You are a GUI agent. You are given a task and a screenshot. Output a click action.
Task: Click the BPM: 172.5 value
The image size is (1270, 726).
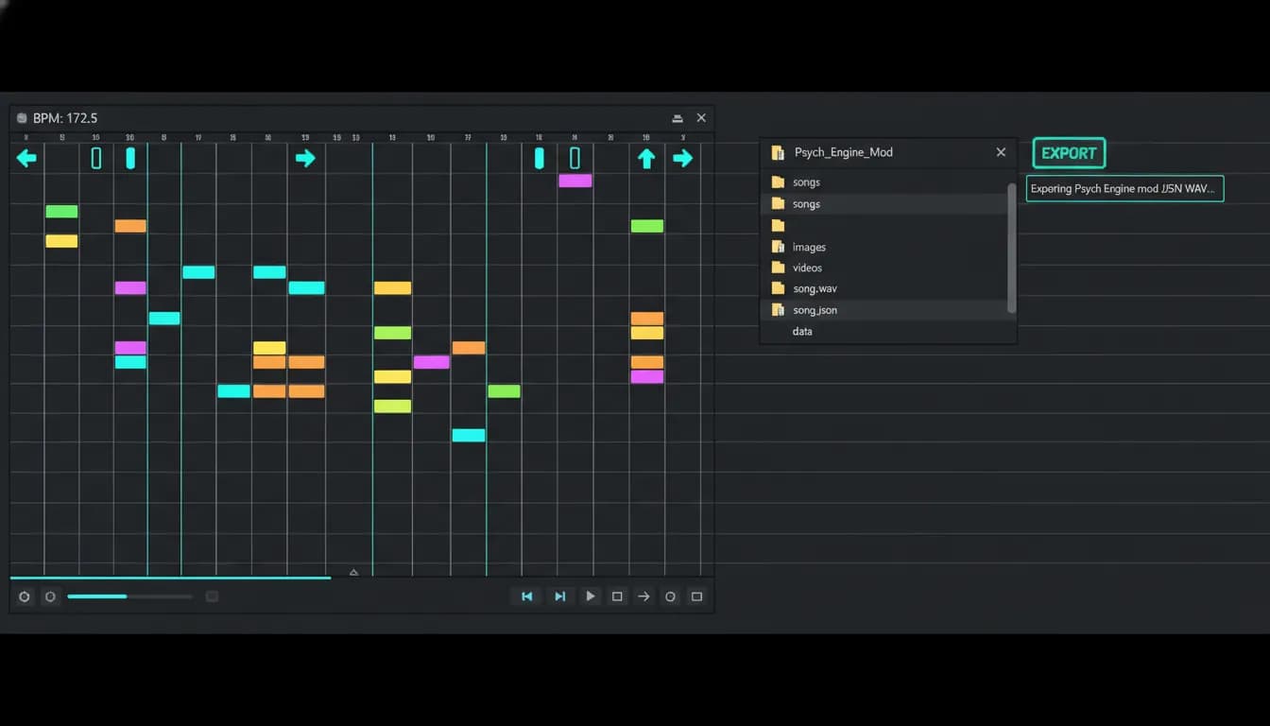tap(65, 118)
